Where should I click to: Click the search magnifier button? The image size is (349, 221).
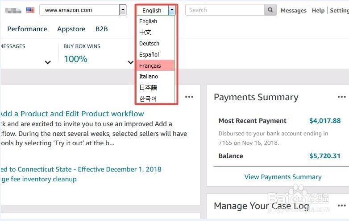tap(270, 10)
